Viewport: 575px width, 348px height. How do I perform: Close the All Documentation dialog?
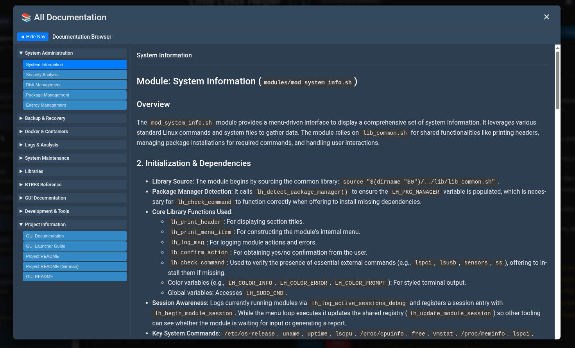pos(546,17)
